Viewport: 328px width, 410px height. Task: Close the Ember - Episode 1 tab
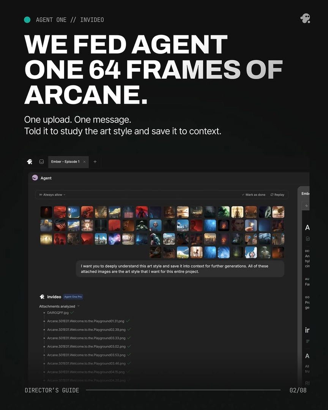click(x=85, y=162)
